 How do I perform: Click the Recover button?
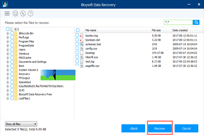tap(160, 128)
